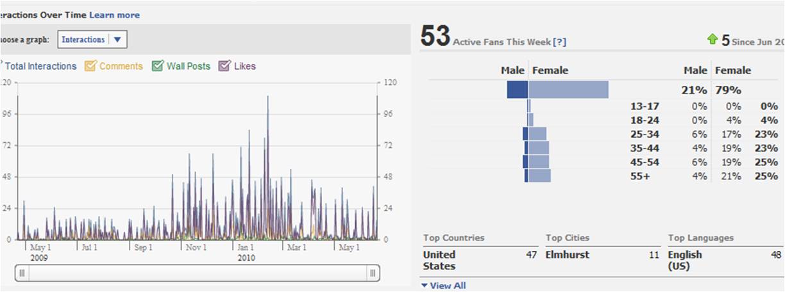Viewport: 785px width, 292px height.
Task: Disable the Likes checkbox
Action: 224,66
